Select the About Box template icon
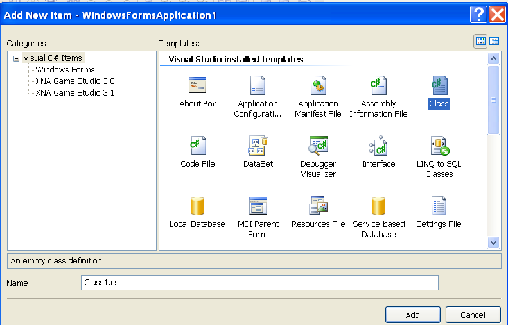This screenshot has width=508, height=325. (197, 85)
